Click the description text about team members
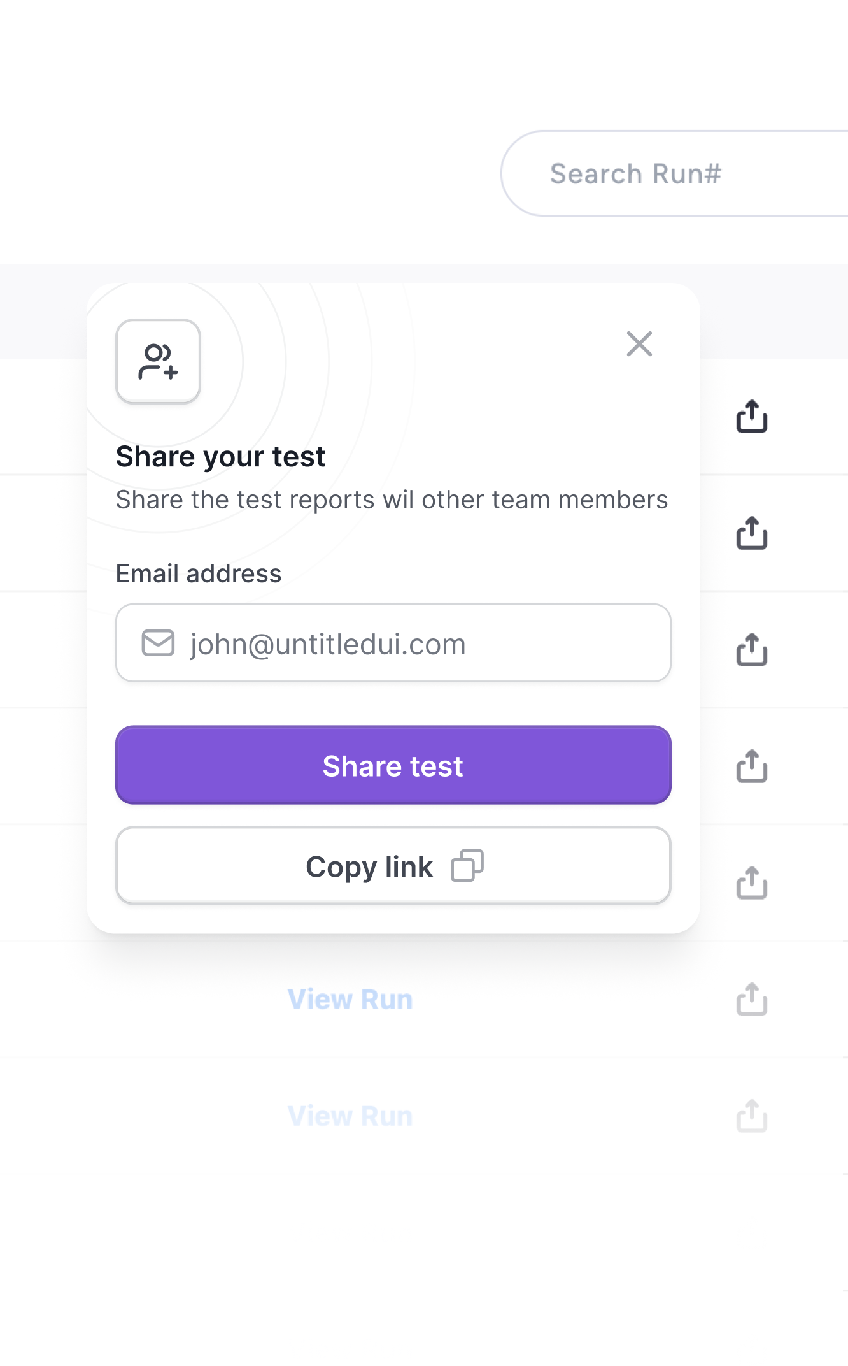Screen dimensions: 848x1366 tap(392, 500)
